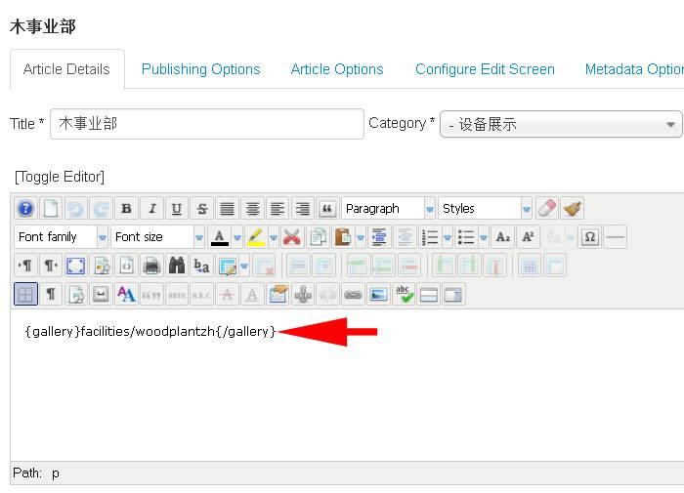Viewport: 684px width, 493px height.
Task: Switch to Publishing Options tab
Action: click(200, 69)
